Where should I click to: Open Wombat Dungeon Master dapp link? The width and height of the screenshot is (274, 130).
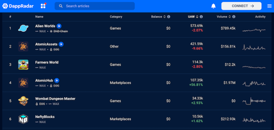point(55,99)
